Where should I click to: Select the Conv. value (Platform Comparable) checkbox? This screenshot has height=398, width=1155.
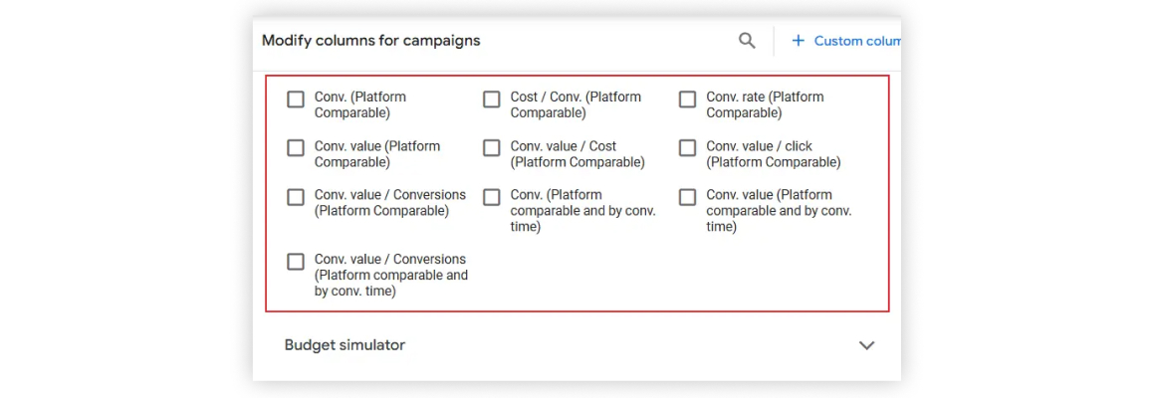(296, 148)
